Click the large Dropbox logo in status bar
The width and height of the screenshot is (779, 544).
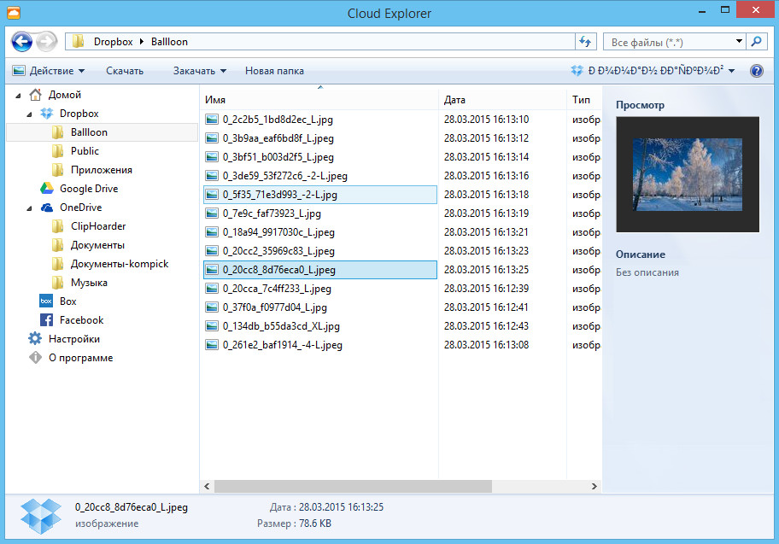[41, 516]
